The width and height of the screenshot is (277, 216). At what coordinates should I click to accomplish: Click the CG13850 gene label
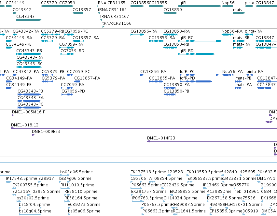point(173,9)
